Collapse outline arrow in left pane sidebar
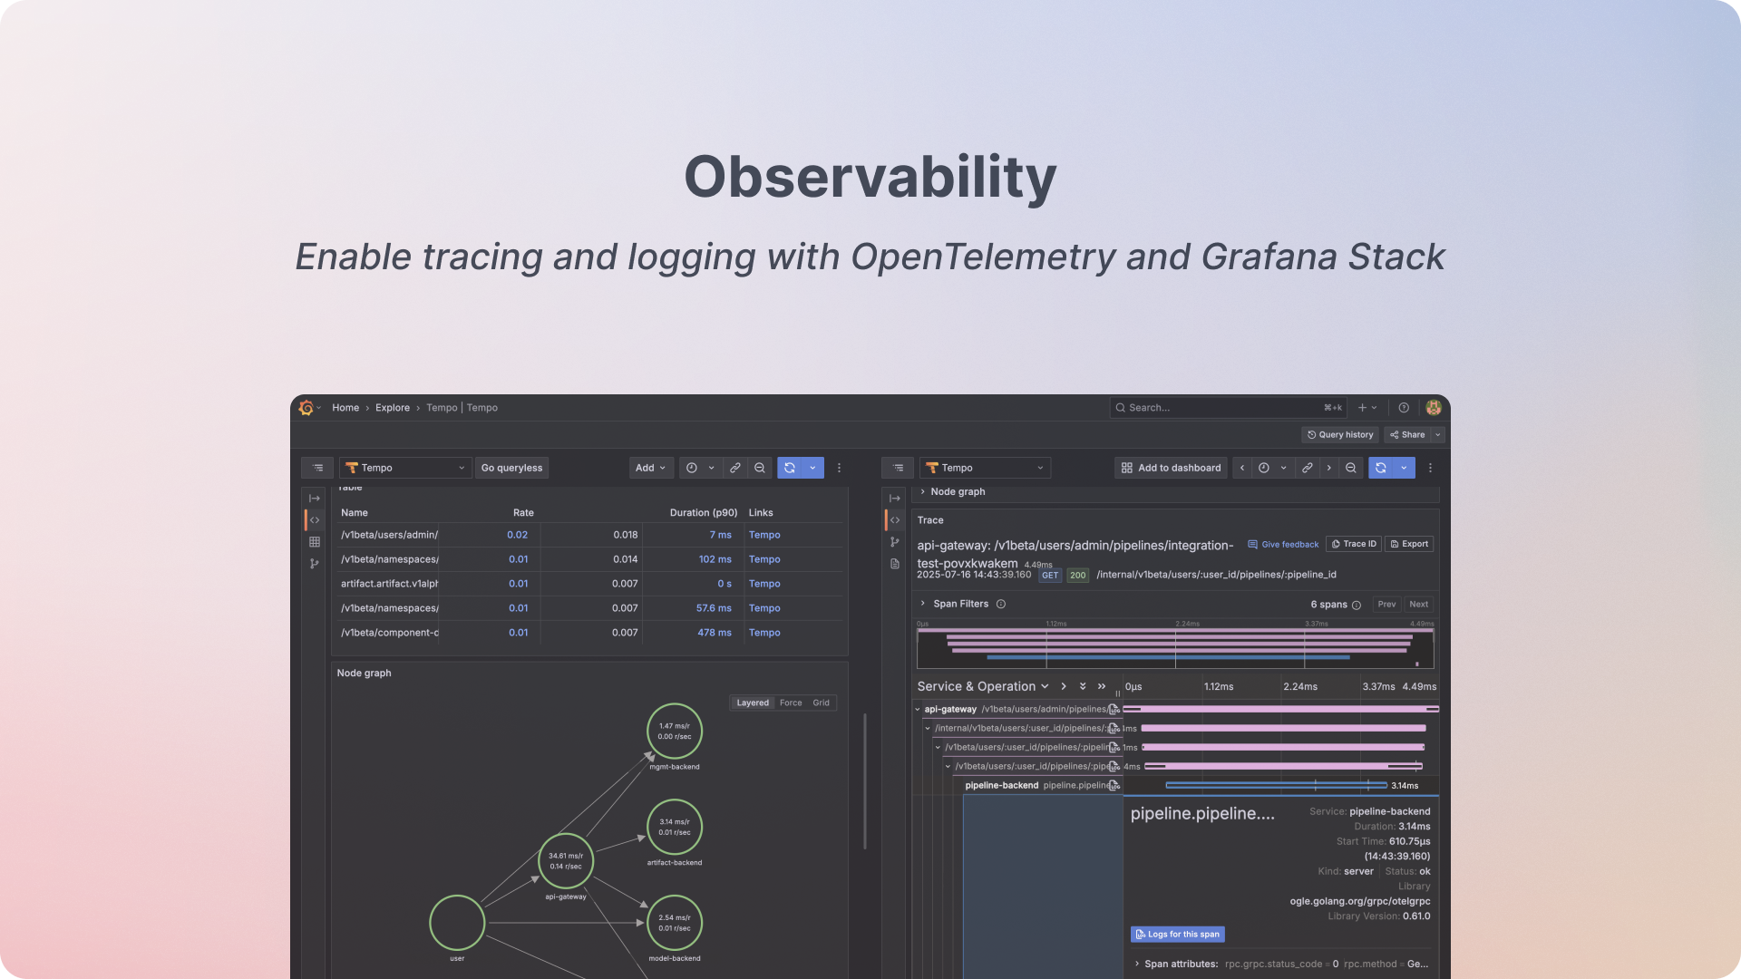Image resolution: width=1741 pixels, height=979 pixels. pyautogui.click(x=315, y=499)
